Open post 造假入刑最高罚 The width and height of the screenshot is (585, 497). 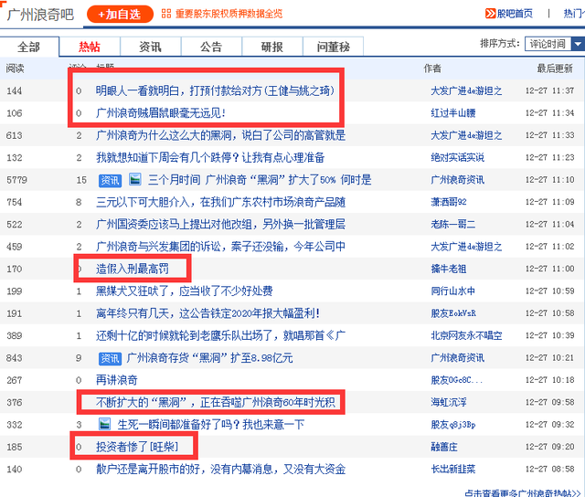[132, 269]
